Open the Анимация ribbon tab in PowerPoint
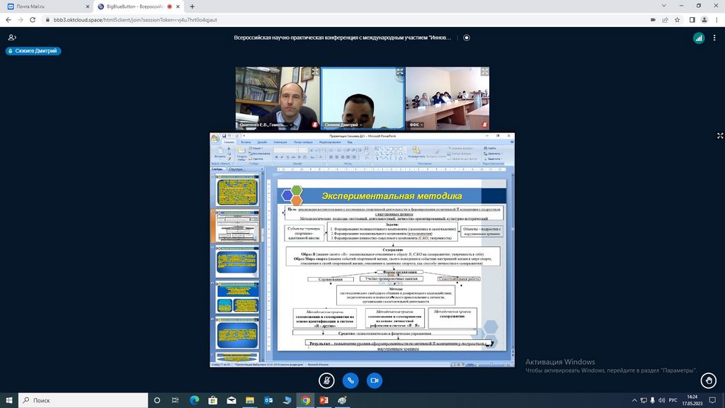The image size is (725, 408). pos(280,142)
